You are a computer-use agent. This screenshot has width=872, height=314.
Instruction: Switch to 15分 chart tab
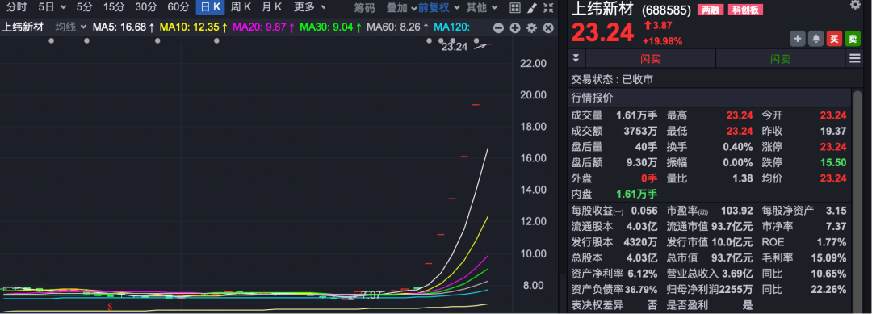tap(114, 8)
